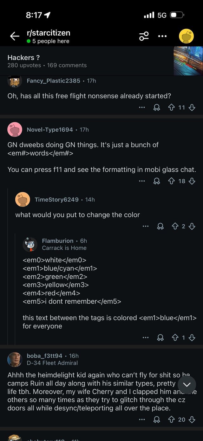Downvote Fancy_Plastic2385's comment
The width and height of the screenshot is (203, 441).
192,108
